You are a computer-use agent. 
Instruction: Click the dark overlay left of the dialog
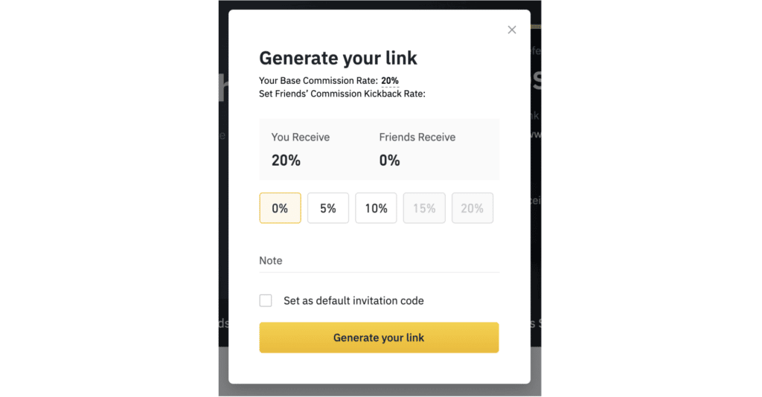pyautogui.click(x=223, y=186)
